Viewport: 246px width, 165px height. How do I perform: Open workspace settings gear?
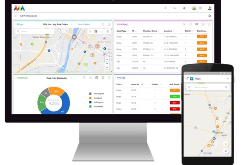pos(209,16)
